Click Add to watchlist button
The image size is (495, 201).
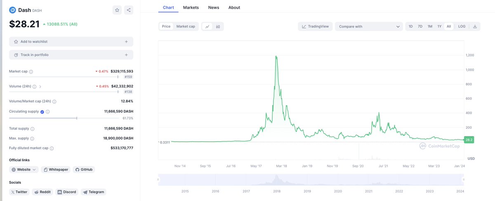tap(71, 42)
